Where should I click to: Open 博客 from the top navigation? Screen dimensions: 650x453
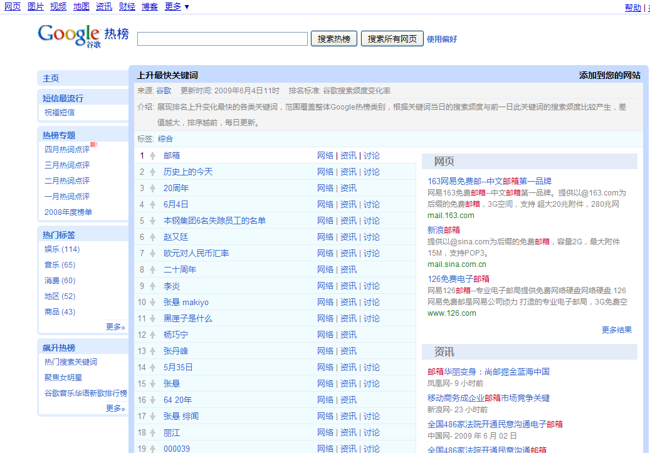[x=150, y=7]
